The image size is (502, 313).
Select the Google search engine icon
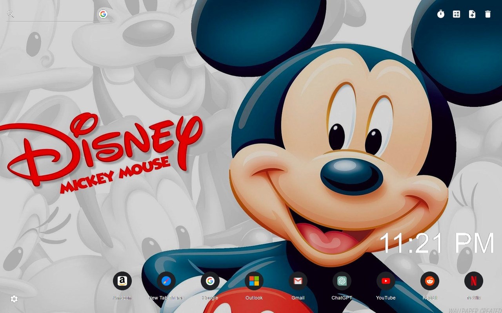[x=103, y=14]
